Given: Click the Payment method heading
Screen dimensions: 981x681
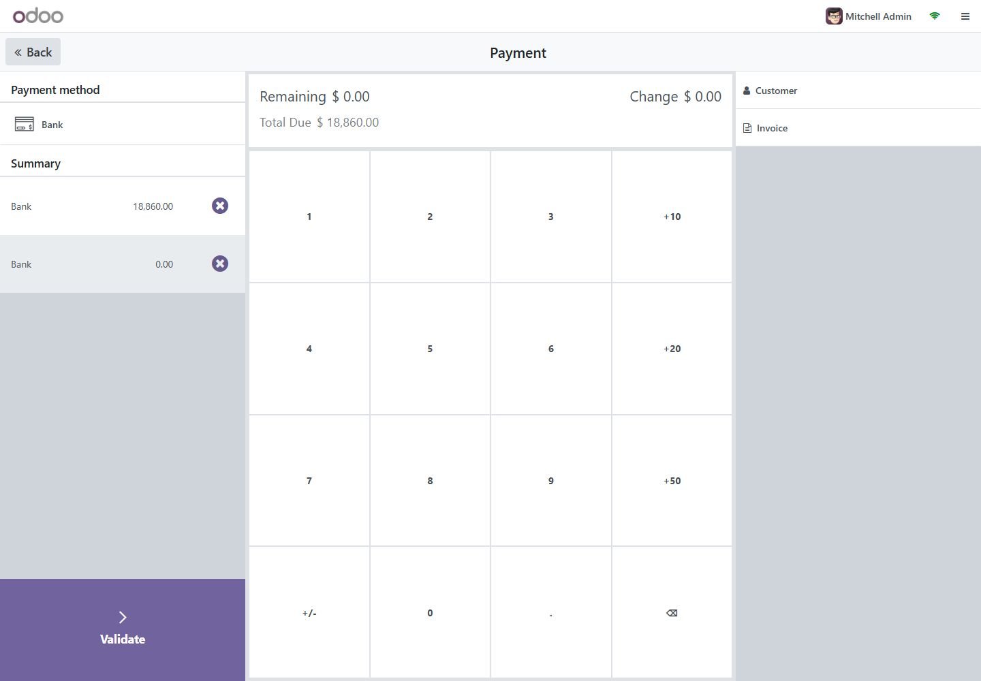Looking at the screenshot, I should (x=55, y=90).
